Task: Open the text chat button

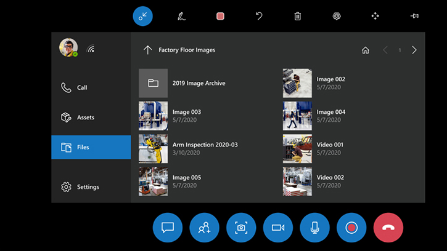Action: point(168,228)
